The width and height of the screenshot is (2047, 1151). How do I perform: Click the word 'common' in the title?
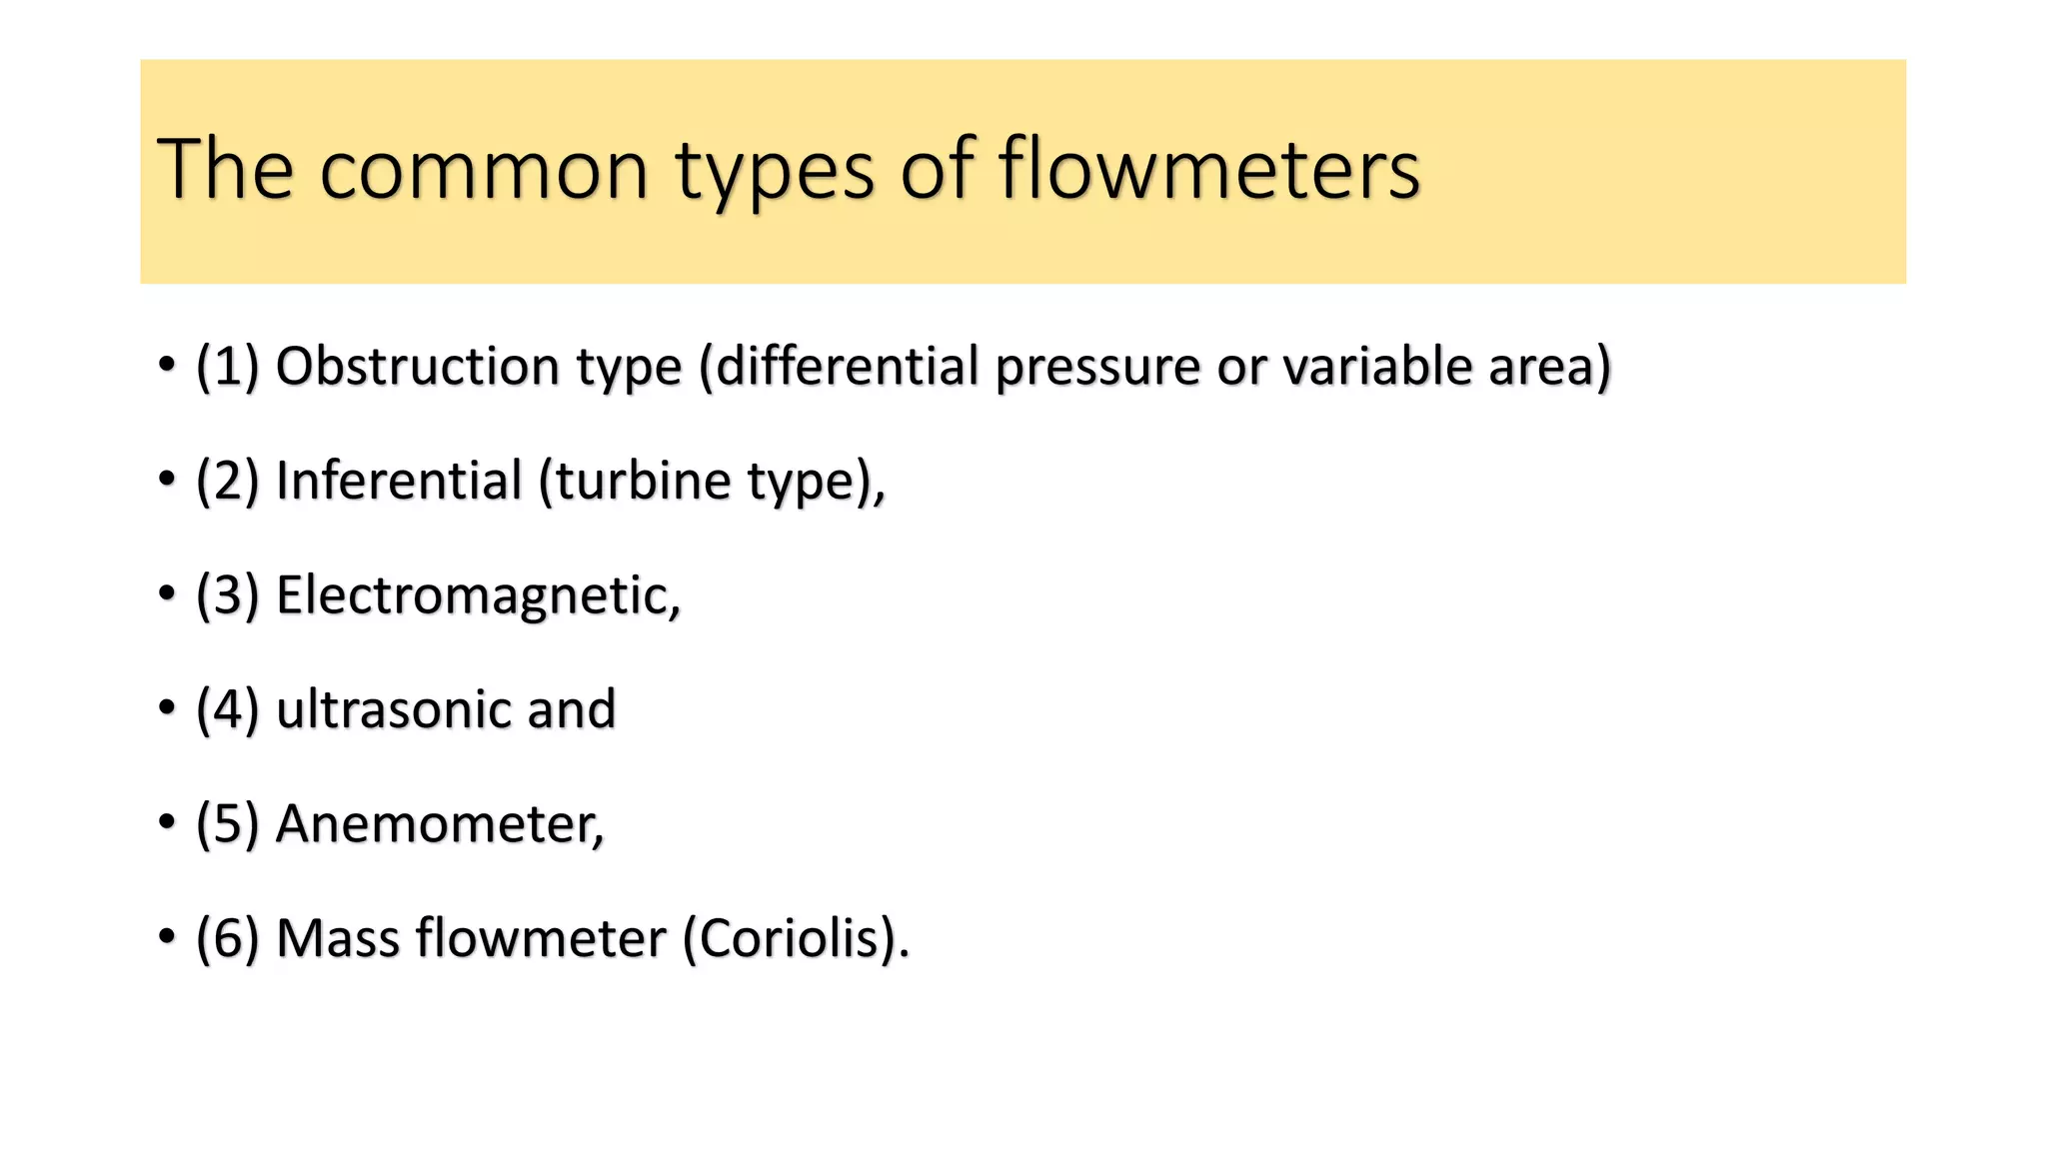[485, 171]
